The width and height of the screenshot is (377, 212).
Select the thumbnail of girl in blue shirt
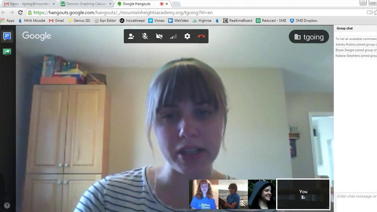(204, 194)
